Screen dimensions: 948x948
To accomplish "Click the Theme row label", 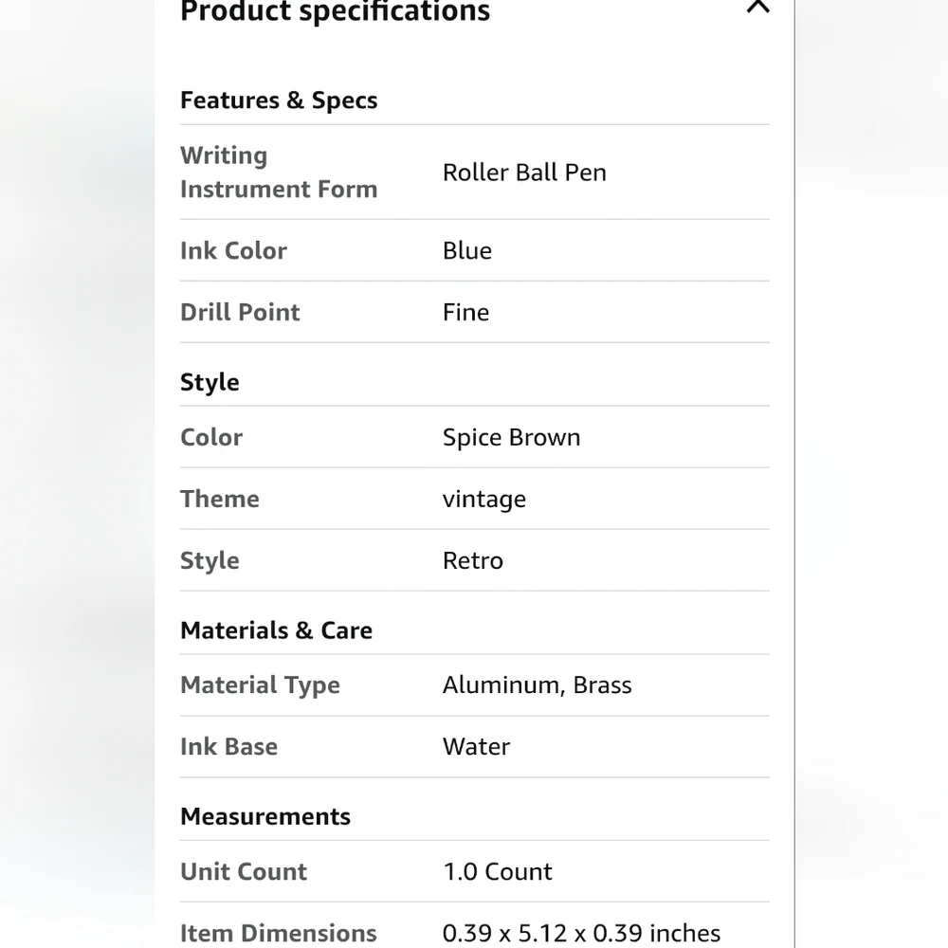I will pos(220,499).
